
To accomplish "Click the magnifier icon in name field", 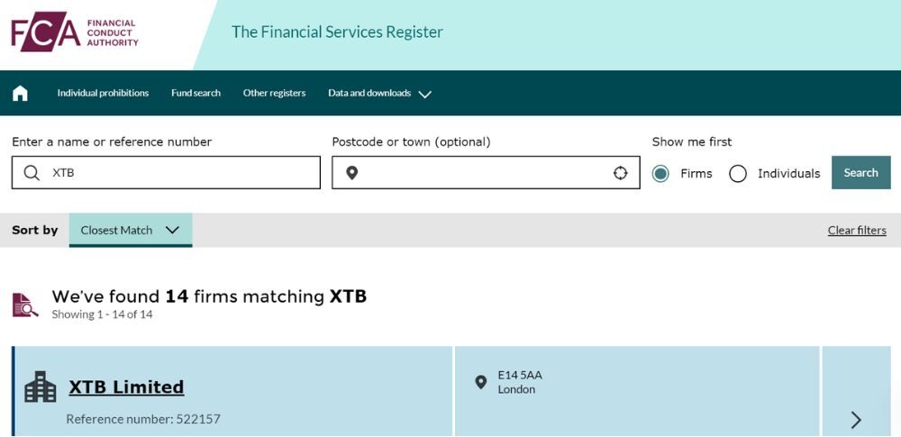I will [x=32, y=173].
